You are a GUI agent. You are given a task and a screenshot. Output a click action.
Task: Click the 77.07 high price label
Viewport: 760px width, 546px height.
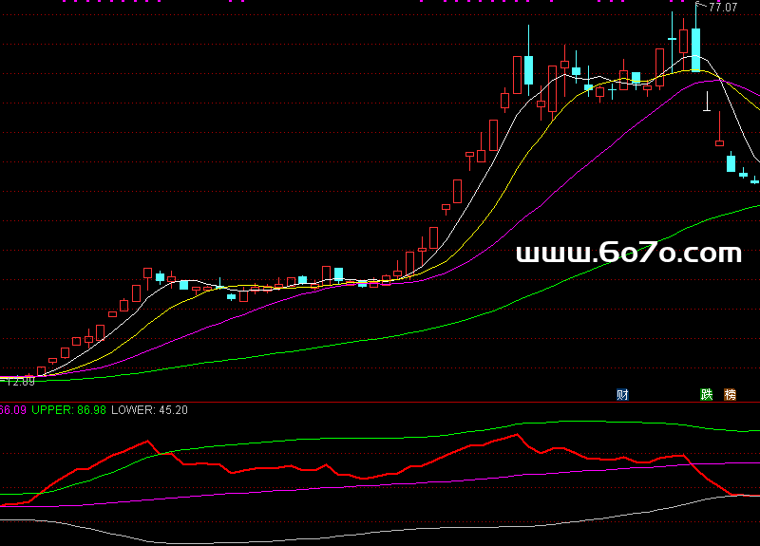(x=723, y=8)
